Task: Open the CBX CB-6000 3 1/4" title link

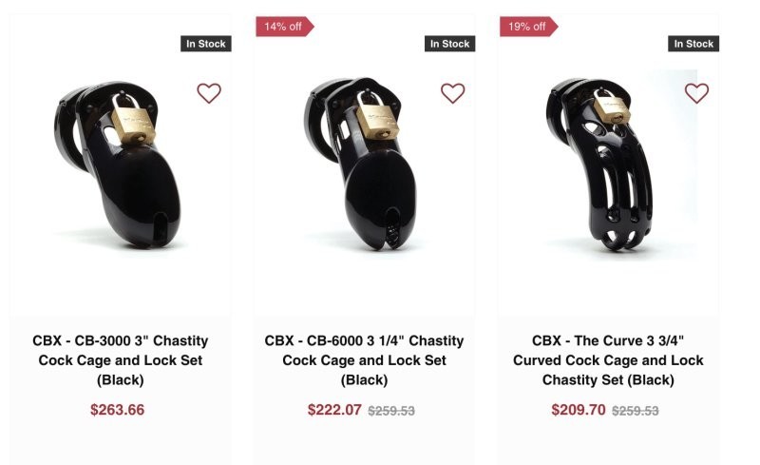Action: pyautogui.click(x=364, y=360)
